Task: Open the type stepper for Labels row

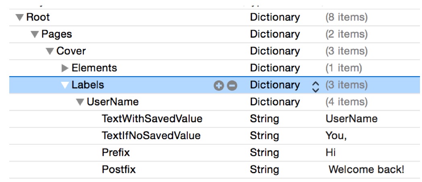Action: pyautogui.click(x=316, y=85)
